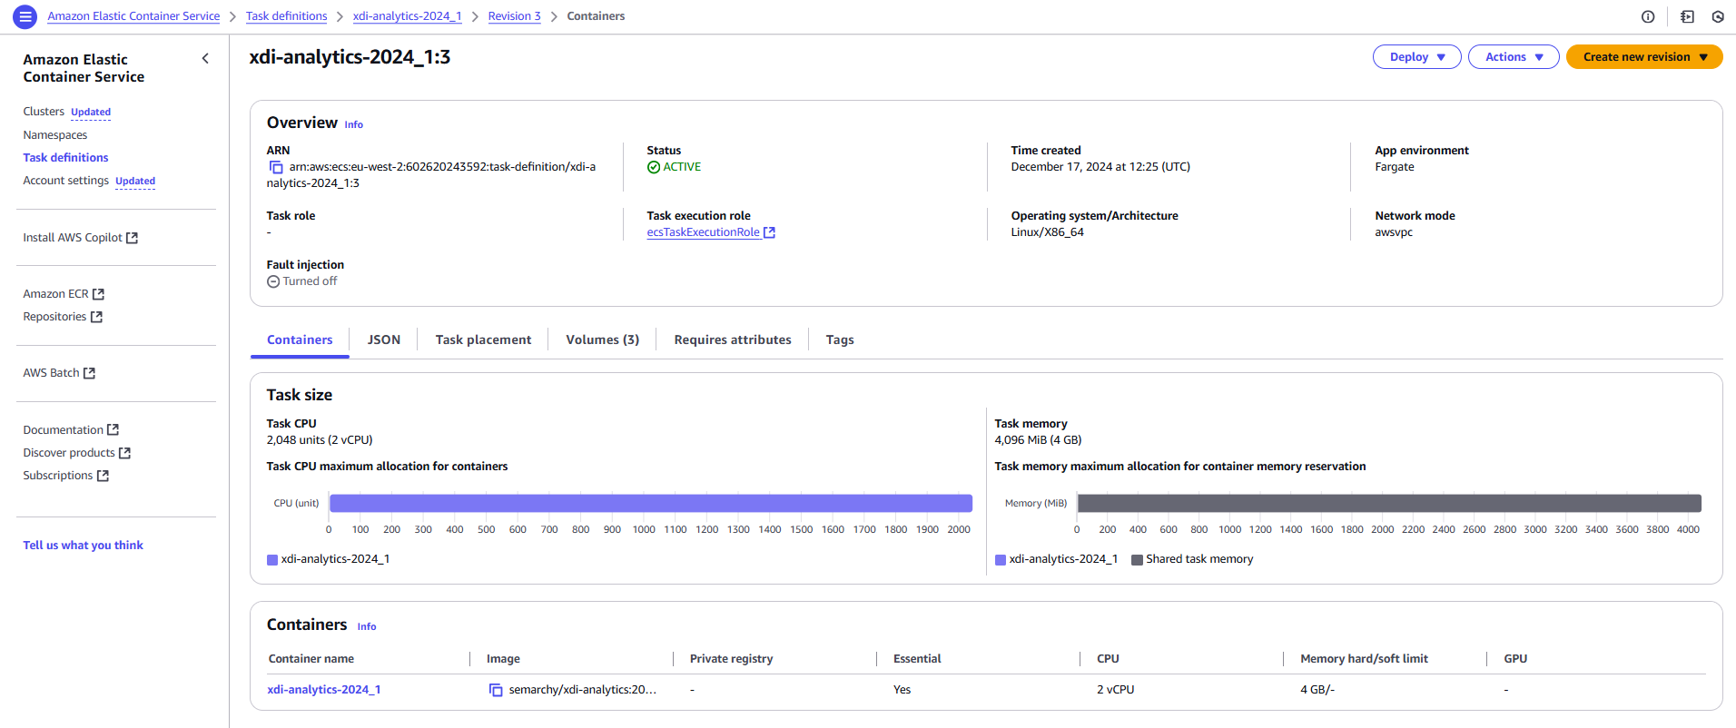Click Tell us what you think
The height and width of the screenshot is (728, 1736).
(x=83, y=546)
